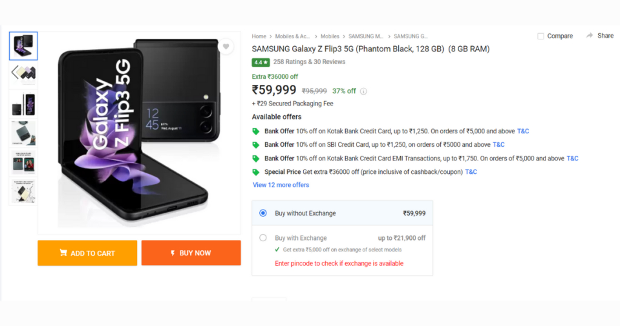Select second thumbnail showing phone color variants
The image size is (620, 326).
click(x=24, y=73)
